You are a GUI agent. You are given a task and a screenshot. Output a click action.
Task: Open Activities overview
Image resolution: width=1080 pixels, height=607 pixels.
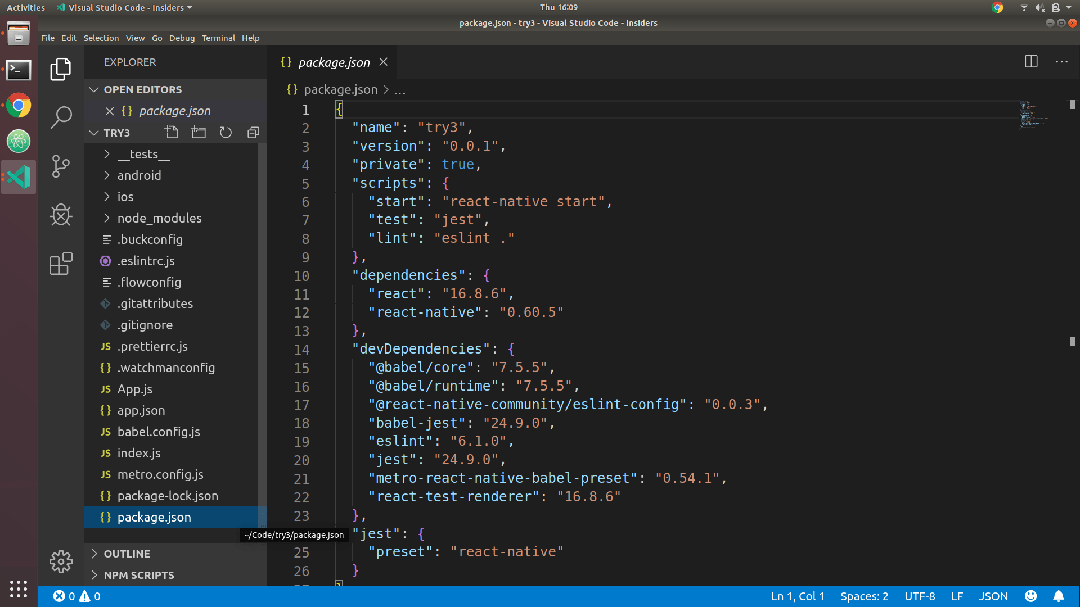(x=26, y=7)
